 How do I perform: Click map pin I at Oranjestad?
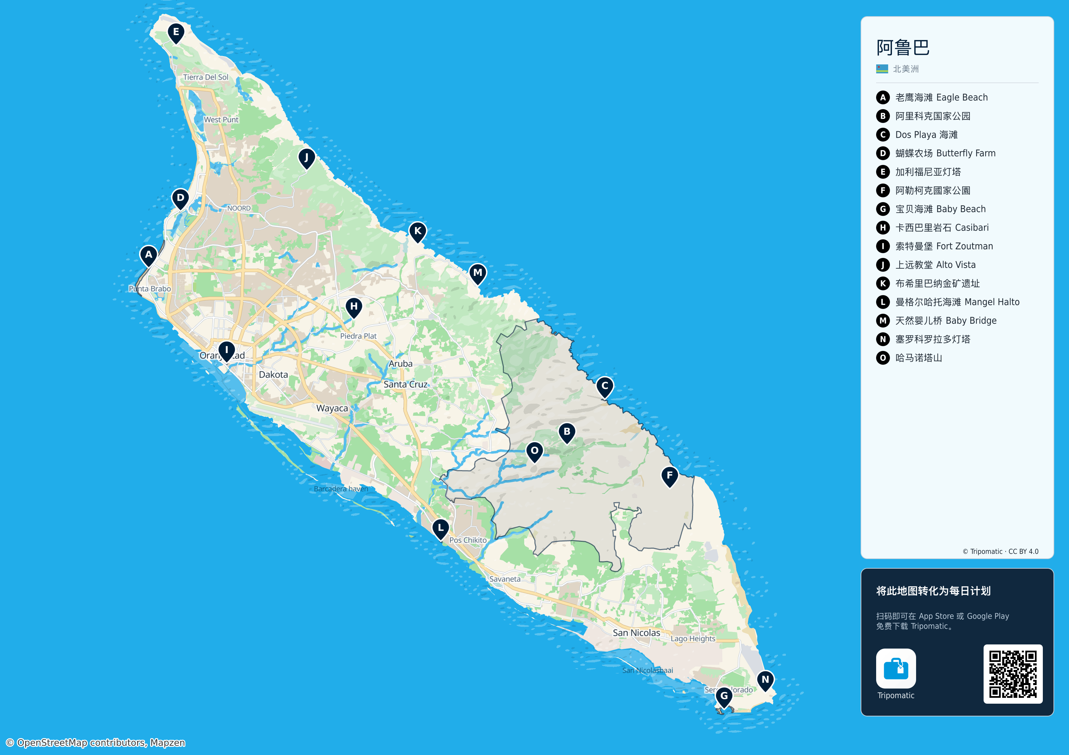point(227,351)
